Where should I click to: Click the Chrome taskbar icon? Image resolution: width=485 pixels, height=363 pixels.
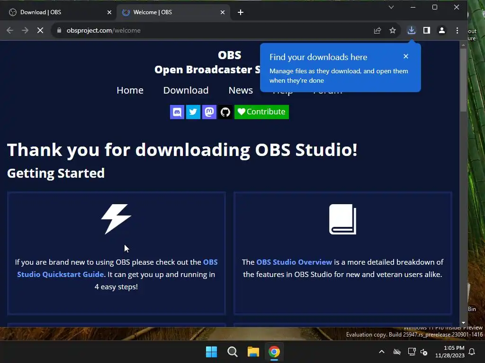click(274, 352)
